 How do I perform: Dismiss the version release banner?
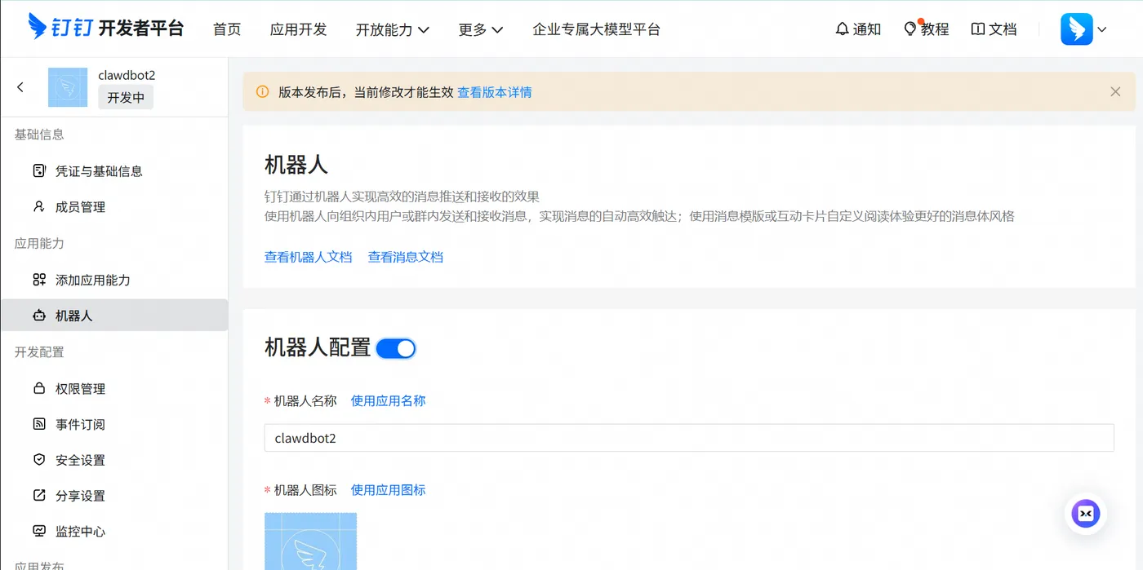click(1115, 92)
